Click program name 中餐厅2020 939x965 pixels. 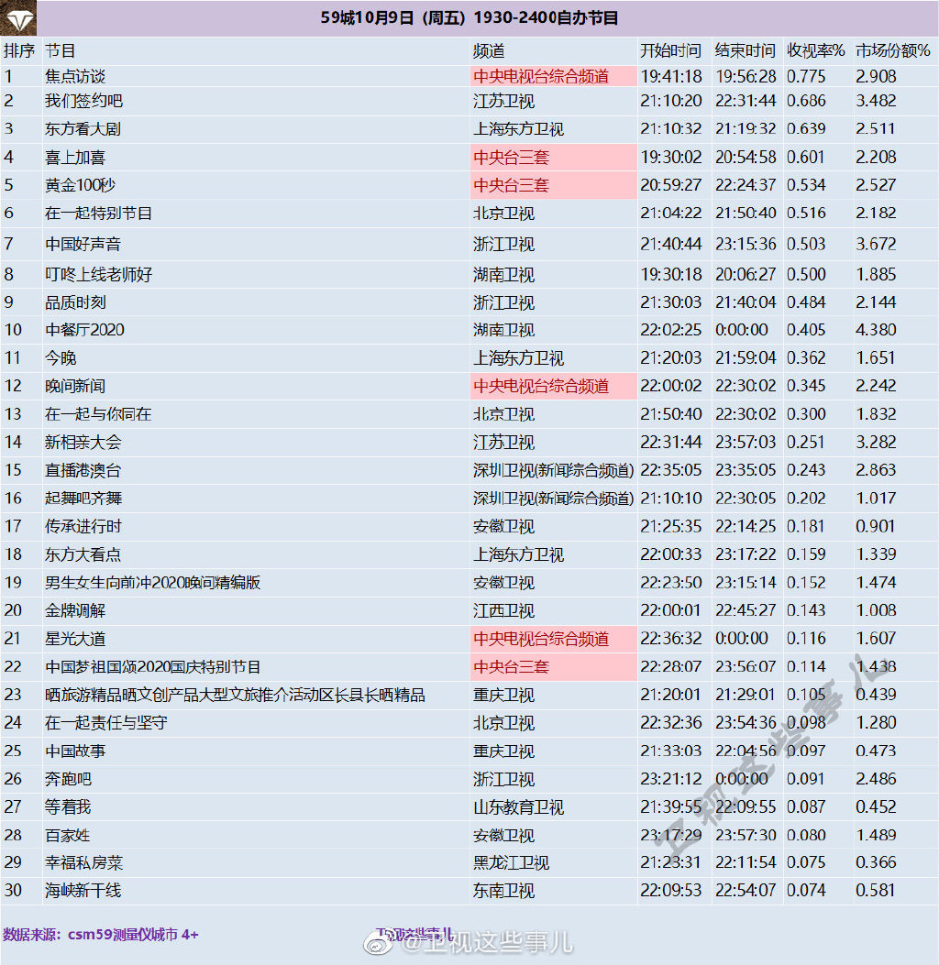click(84, 330)
